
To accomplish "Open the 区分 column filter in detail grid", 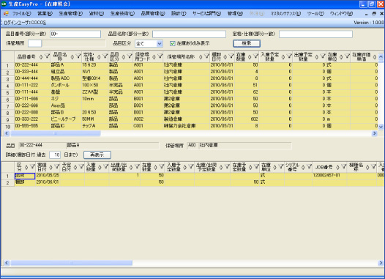I will pos(32,166).
